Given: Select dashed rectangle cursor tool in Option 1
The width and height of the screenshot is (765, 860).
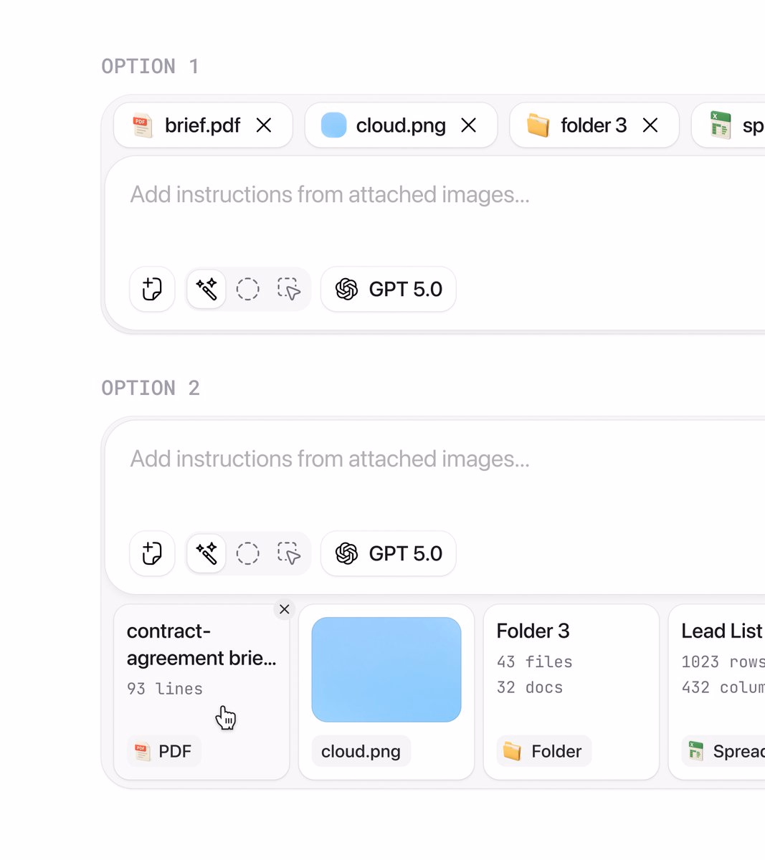Looking at the screenshot, I should click(289, 290).
